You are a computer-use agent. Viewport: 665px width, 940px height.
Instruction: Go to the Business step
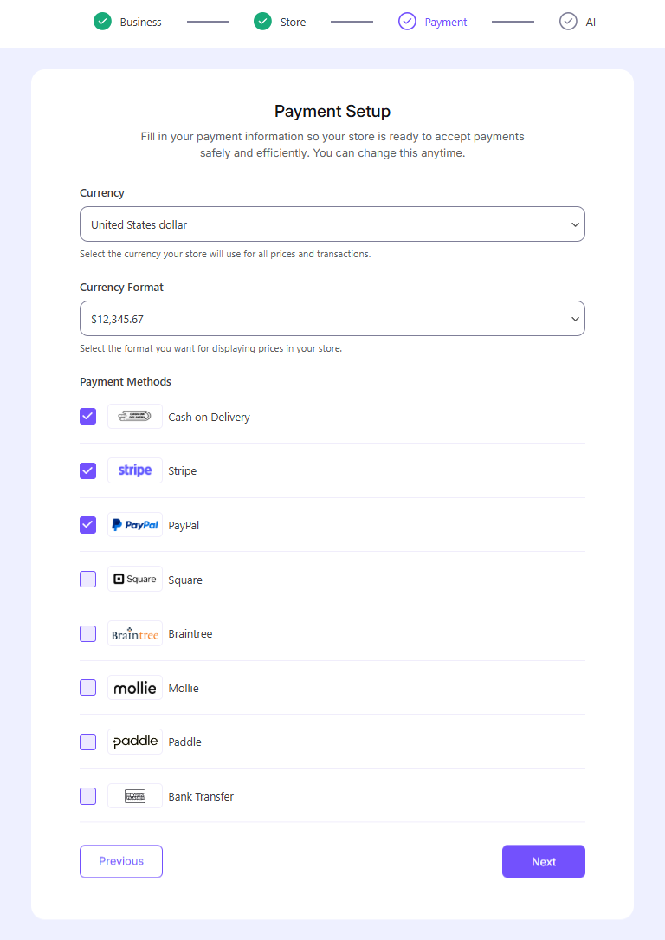tap(128, 22)
